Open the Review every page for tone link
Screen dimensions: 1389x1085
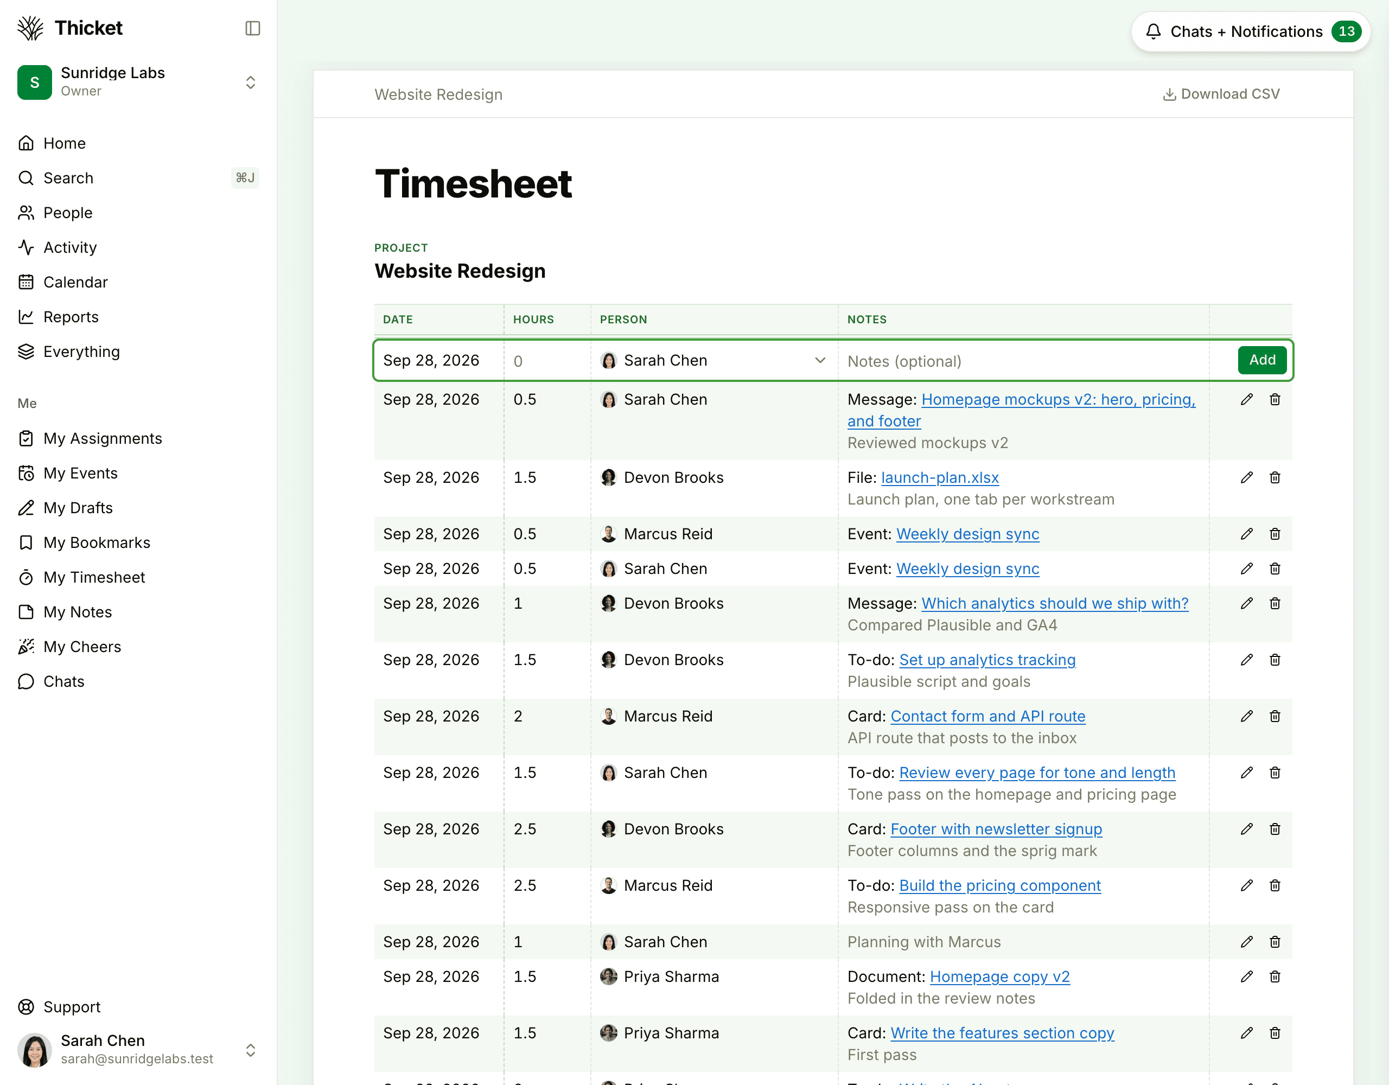[1037, 773]
